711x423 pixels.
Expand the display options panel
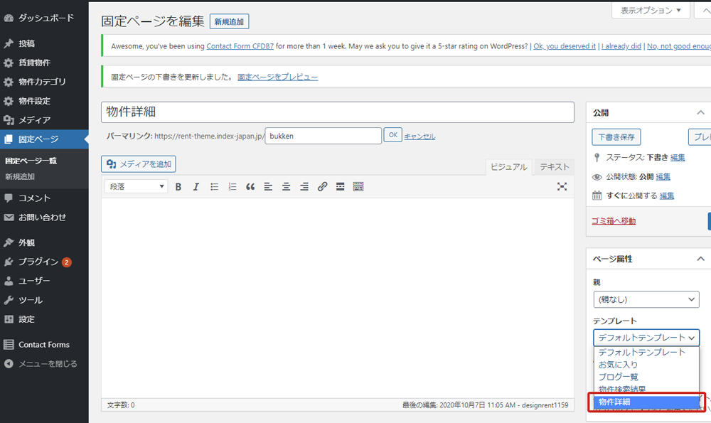coord(651,11)
